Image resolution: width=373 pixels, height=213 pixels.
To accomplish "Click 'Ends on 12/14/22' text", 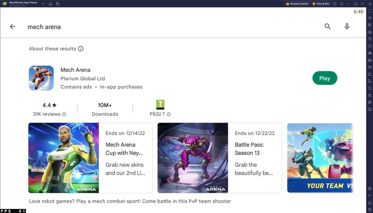I will [125, 133].
